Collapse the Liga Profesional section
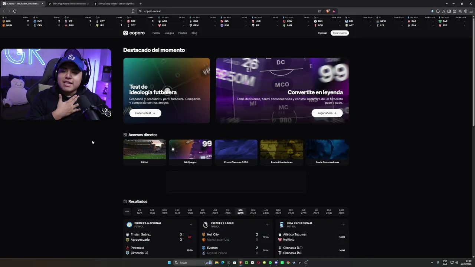This screenshot has width=475, height=267. pyautogui.click(x=343, y=225)
